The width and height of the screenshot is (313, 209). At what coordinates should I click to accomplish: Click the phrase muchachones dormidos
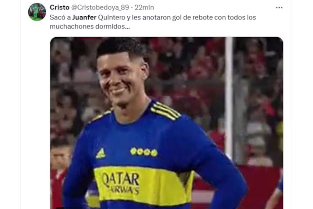(x=90, y=26)
